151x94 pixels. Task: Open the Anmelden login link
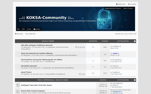click(x=132, y=4)
